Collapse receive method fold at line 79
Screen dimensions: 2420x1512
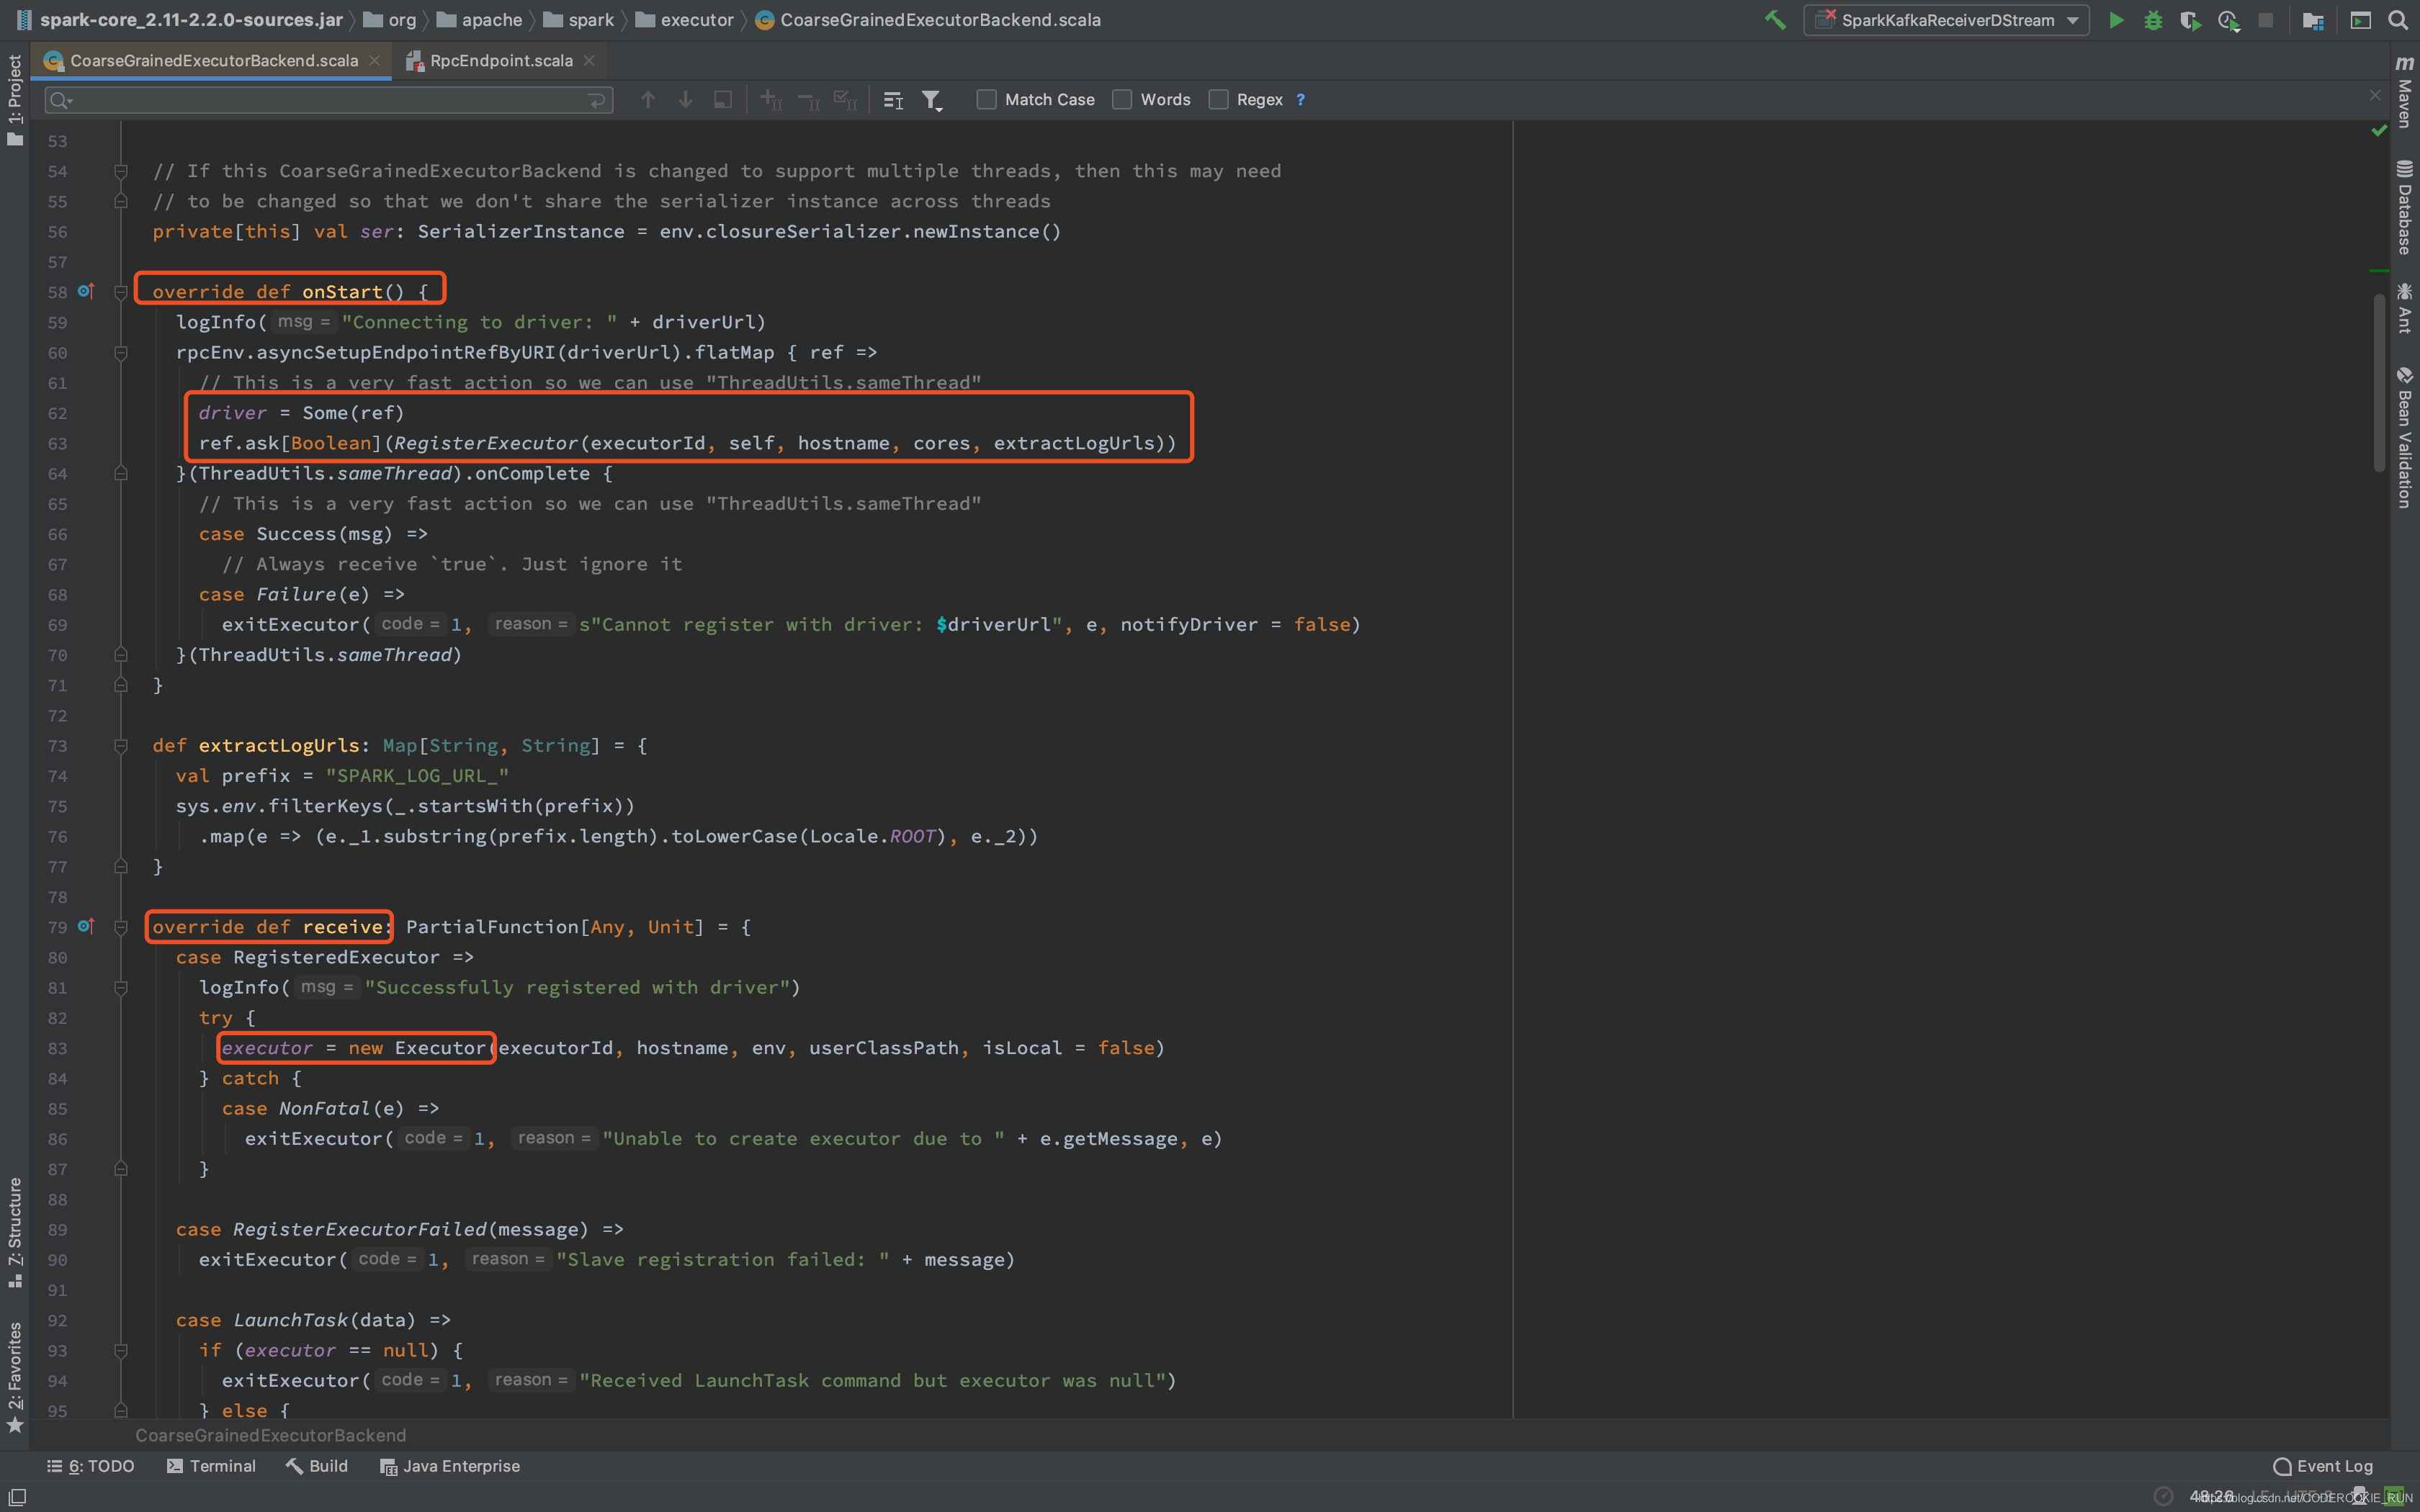tap(121, 927)
